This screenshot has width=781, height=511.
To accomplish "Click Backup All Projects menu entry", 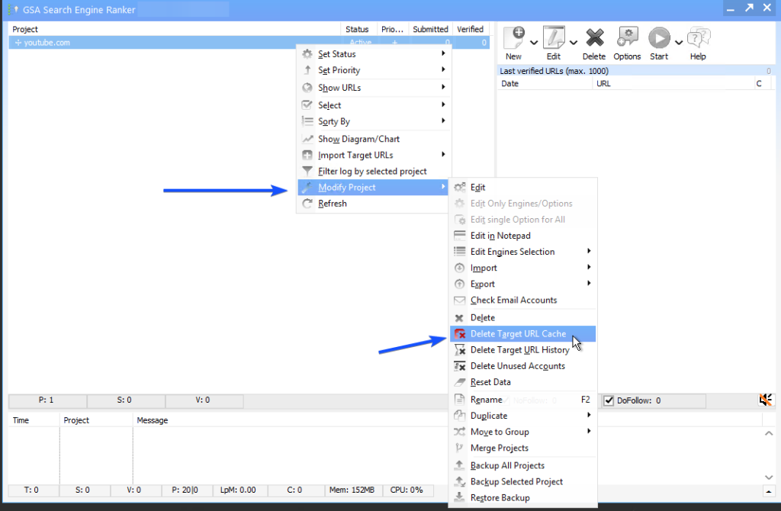I will (507, 465).
